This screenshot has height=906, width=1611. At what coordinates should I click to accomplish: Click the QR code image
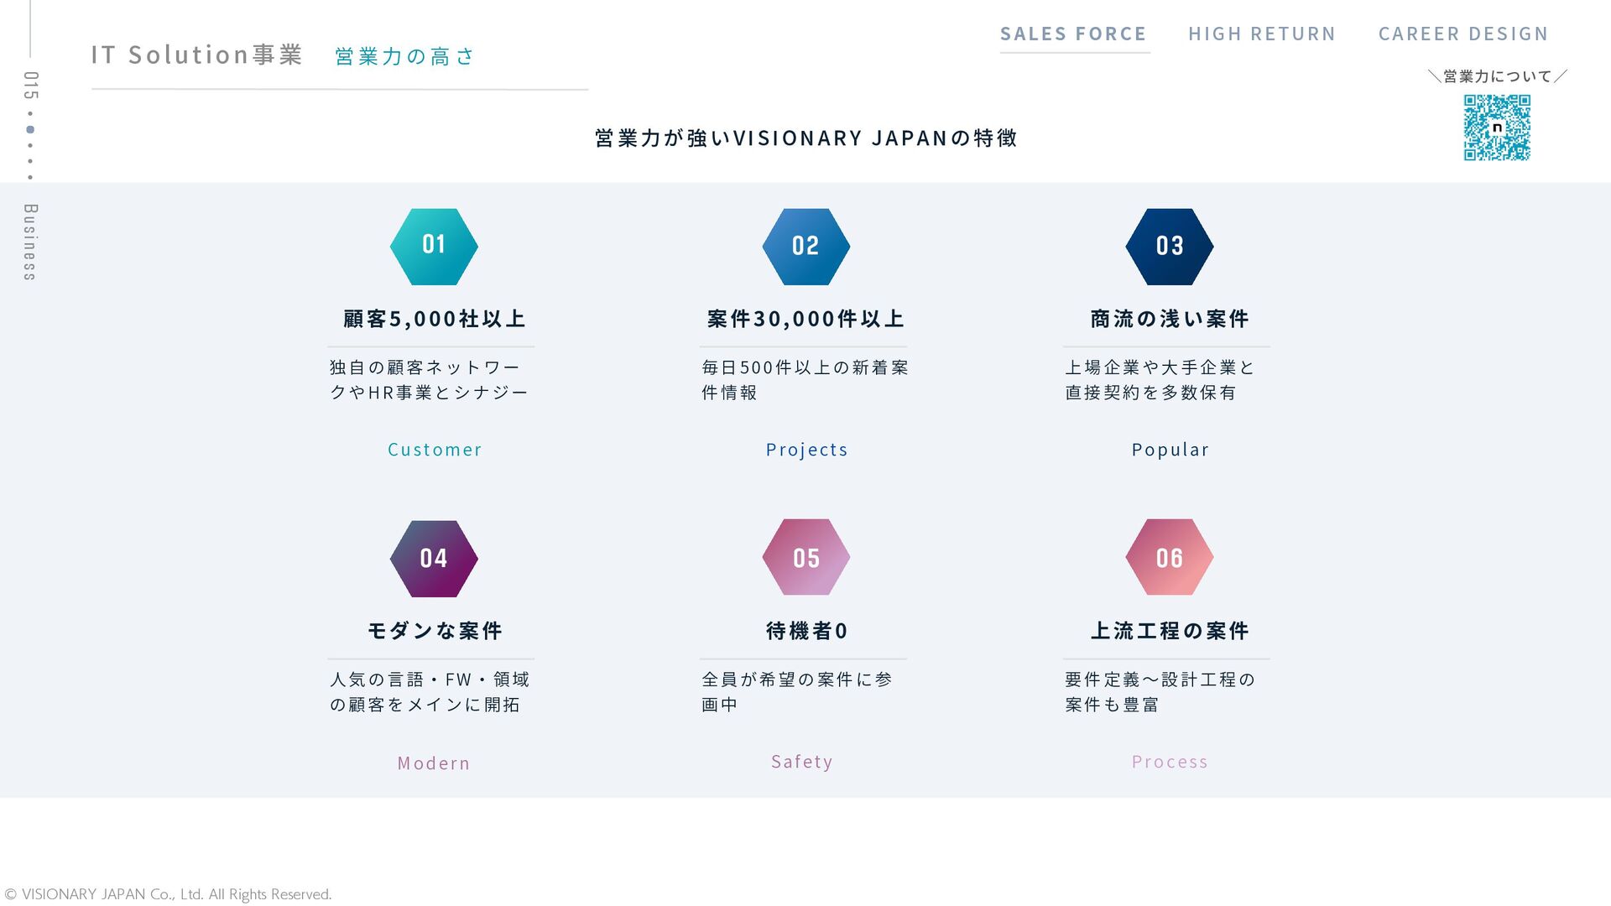coord(1497,128)
